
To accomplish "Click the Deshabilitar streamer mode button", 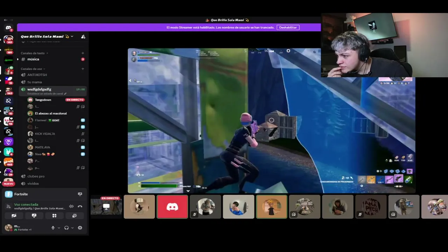I will pos(288,27).
